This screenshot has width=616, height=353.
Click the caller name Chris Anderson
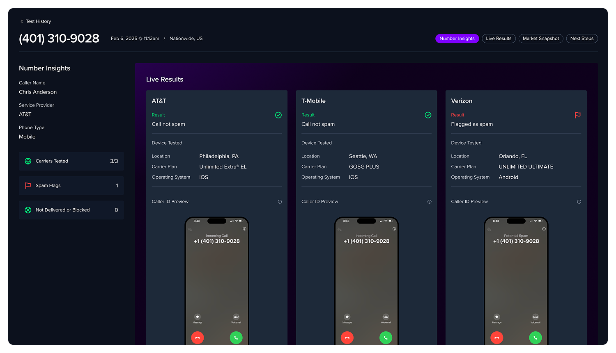click(x=38, y=92)
